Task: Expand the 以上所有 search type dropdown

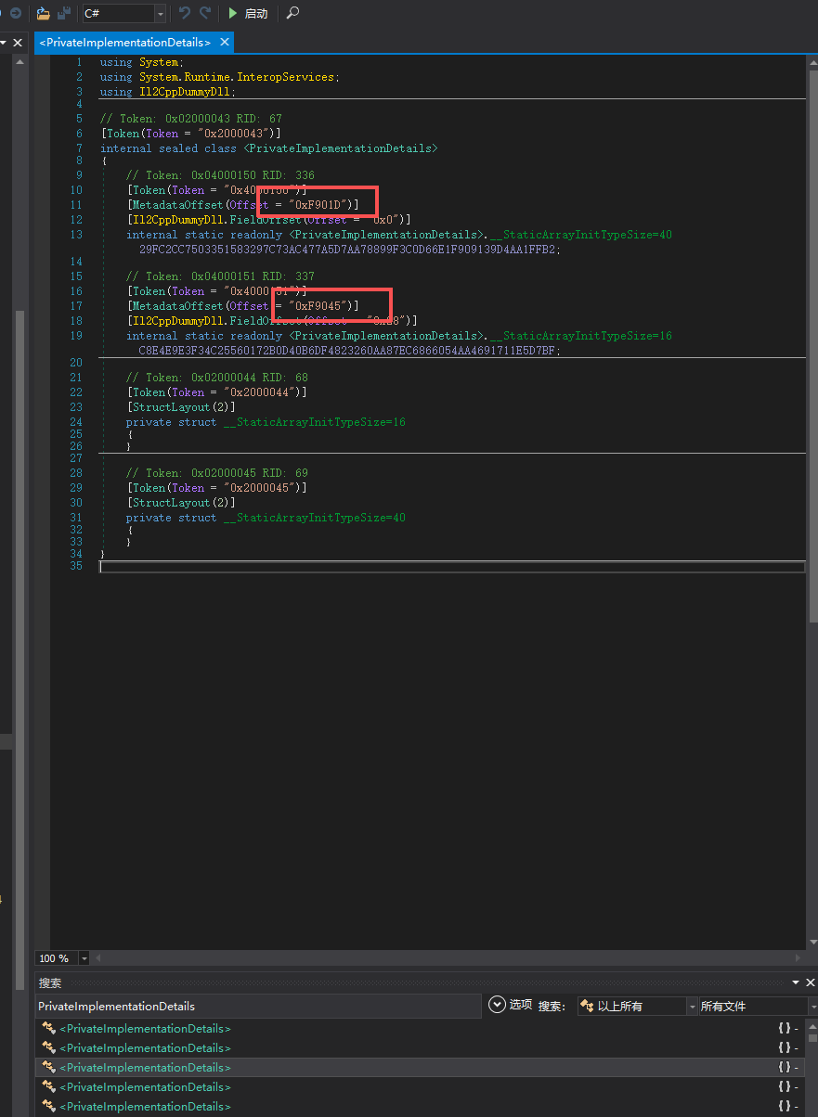Action: pos(692,1006)
